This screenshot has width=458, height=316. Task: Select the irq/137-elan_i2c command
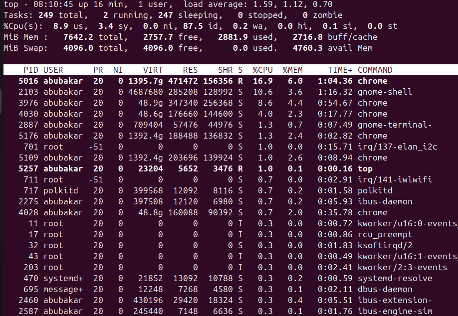[397, 147]
